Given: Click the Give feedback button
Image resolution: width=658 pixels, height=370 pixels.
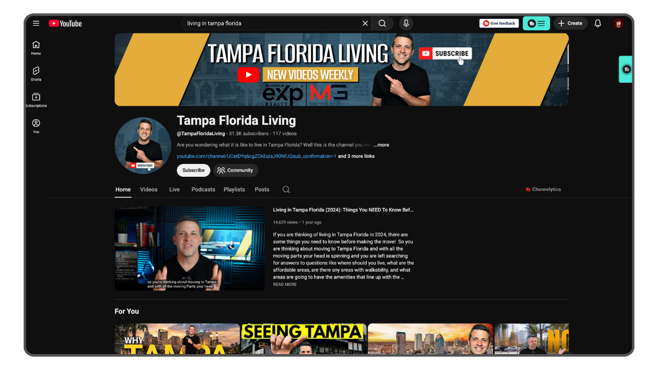Looking at the screenshot, I should [499, 23].
